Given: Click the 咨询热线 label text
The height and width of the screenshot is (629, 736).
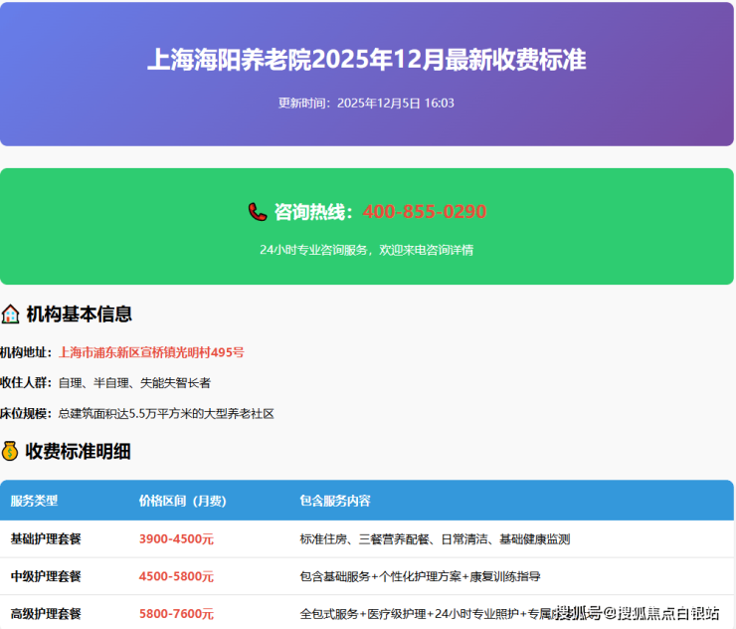Looking at the screenshot, I should [313, 212].
